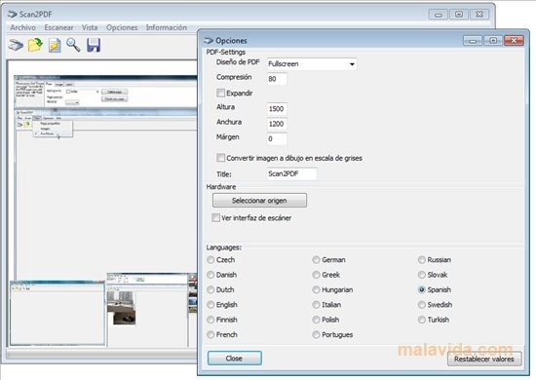Toggle convertir imagen a escala de grises
Screen dimensions: 536x380
point(221,158)
